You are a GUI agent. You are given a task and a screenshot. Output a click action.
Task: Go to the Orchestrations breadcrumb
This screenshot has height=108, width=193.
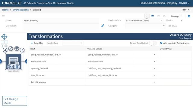pos(21,10)
